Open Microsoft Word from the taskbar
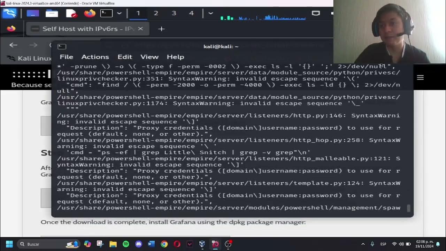 click(151, 244)
